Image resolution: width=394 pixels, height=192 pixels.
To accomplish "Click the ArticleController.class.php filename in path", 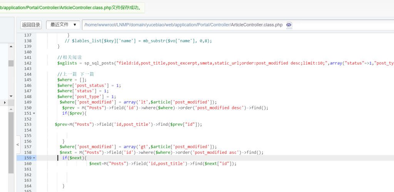I will point(256,25).
